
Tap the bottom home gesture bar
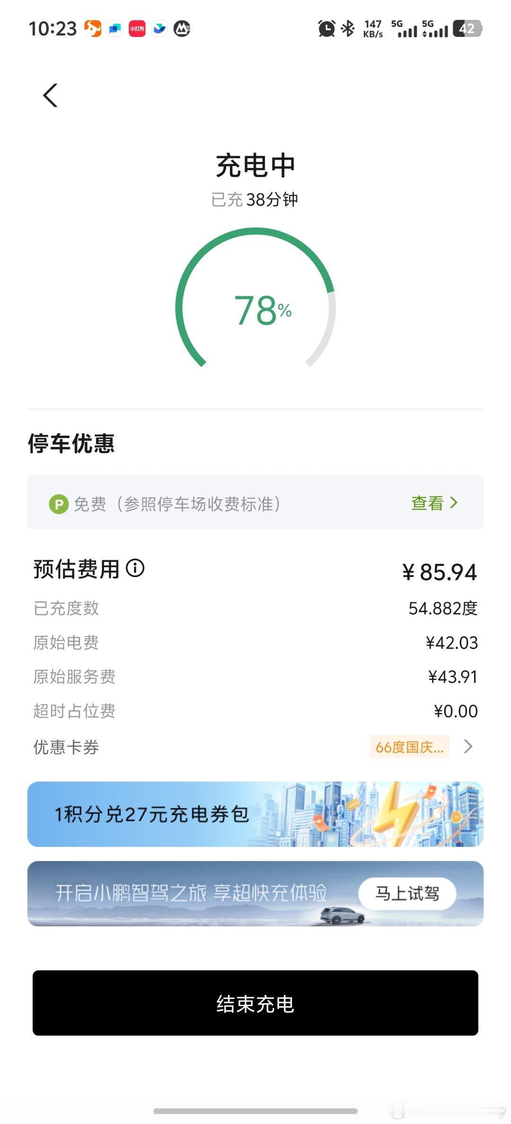pyautogui.click(x=255, y=1111)
